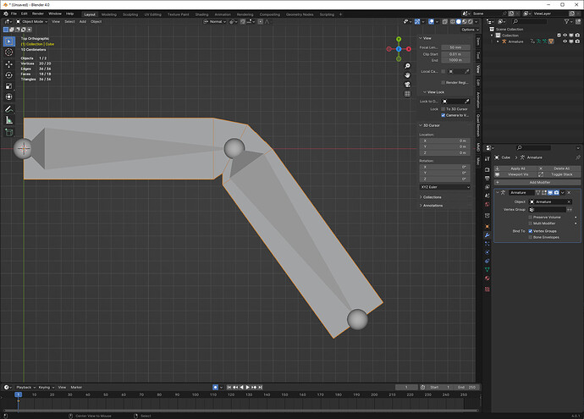
Task: Open the Object Mode dropdown
Action: tap(31, 22)
